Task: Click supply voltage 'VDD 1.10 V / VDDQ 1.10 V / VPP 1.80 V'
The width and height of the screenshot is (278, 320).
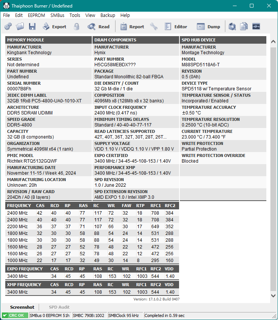Action: tap(134, 149)
